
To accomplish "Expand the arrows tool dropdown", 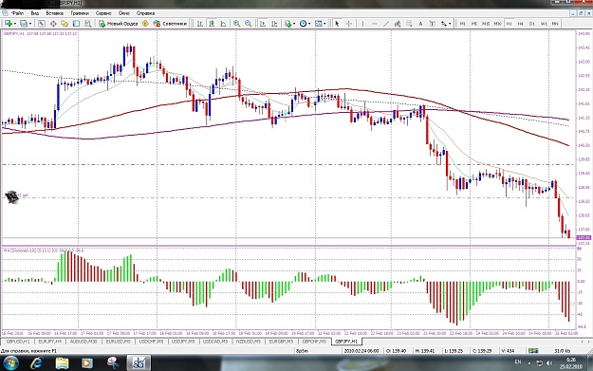I will pos(450,24).
